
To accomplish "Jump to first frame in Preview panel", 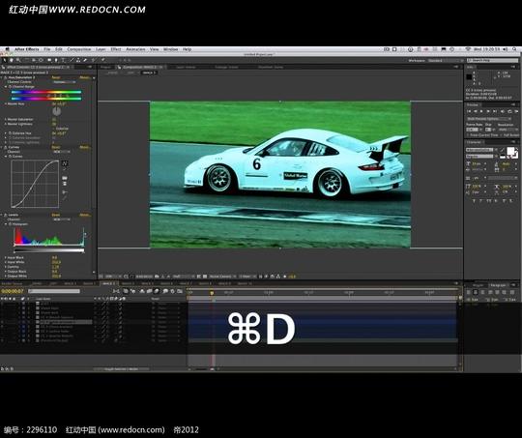I will click(x=469, y=111).
